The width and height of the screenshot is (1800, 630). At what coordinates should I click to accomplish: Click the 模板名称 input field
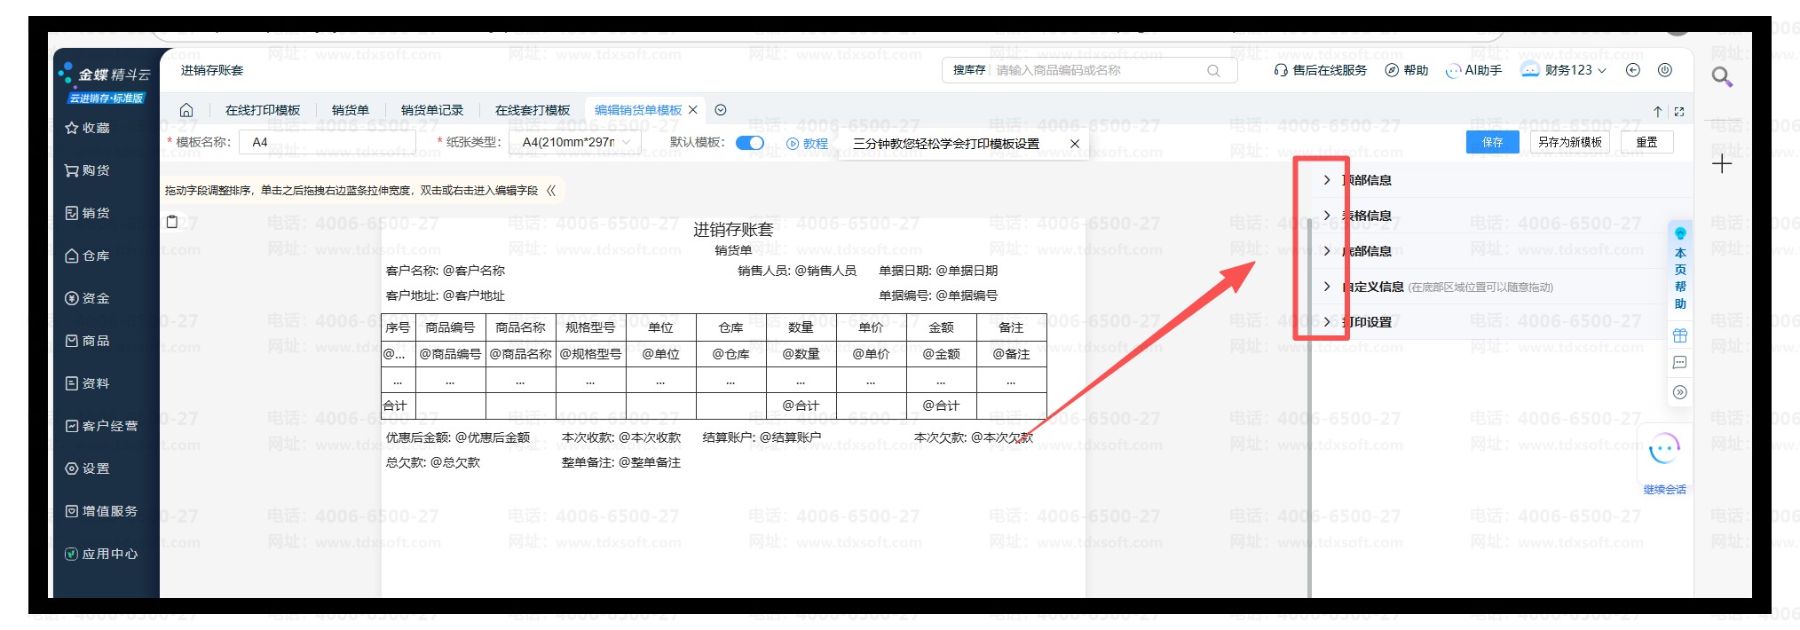[328, 143]
